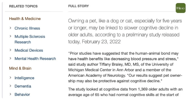The width and height of the screenshot is (189, 100).
Task: Click the green Heho logo badge
Action: [181, 8]
